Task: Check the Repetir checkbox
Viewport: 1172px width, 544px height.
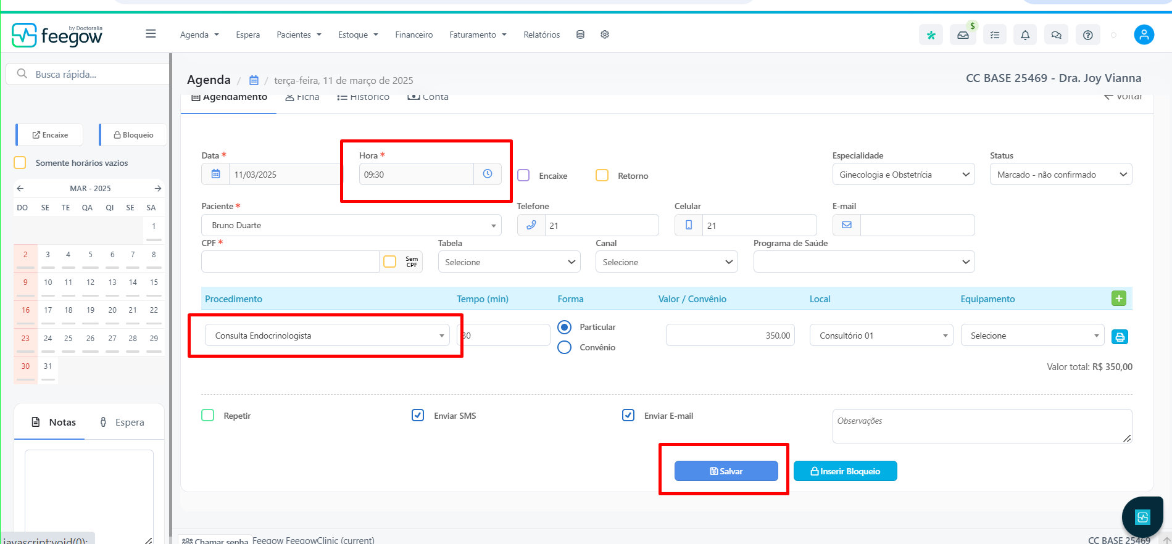Action: (x=207, y=415)
